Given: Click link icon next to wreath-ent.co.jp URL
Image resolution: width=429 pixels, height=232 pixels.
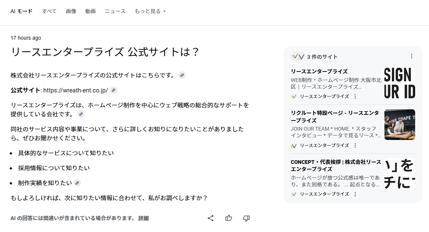Looking at the screenshot, I should 114,90.
